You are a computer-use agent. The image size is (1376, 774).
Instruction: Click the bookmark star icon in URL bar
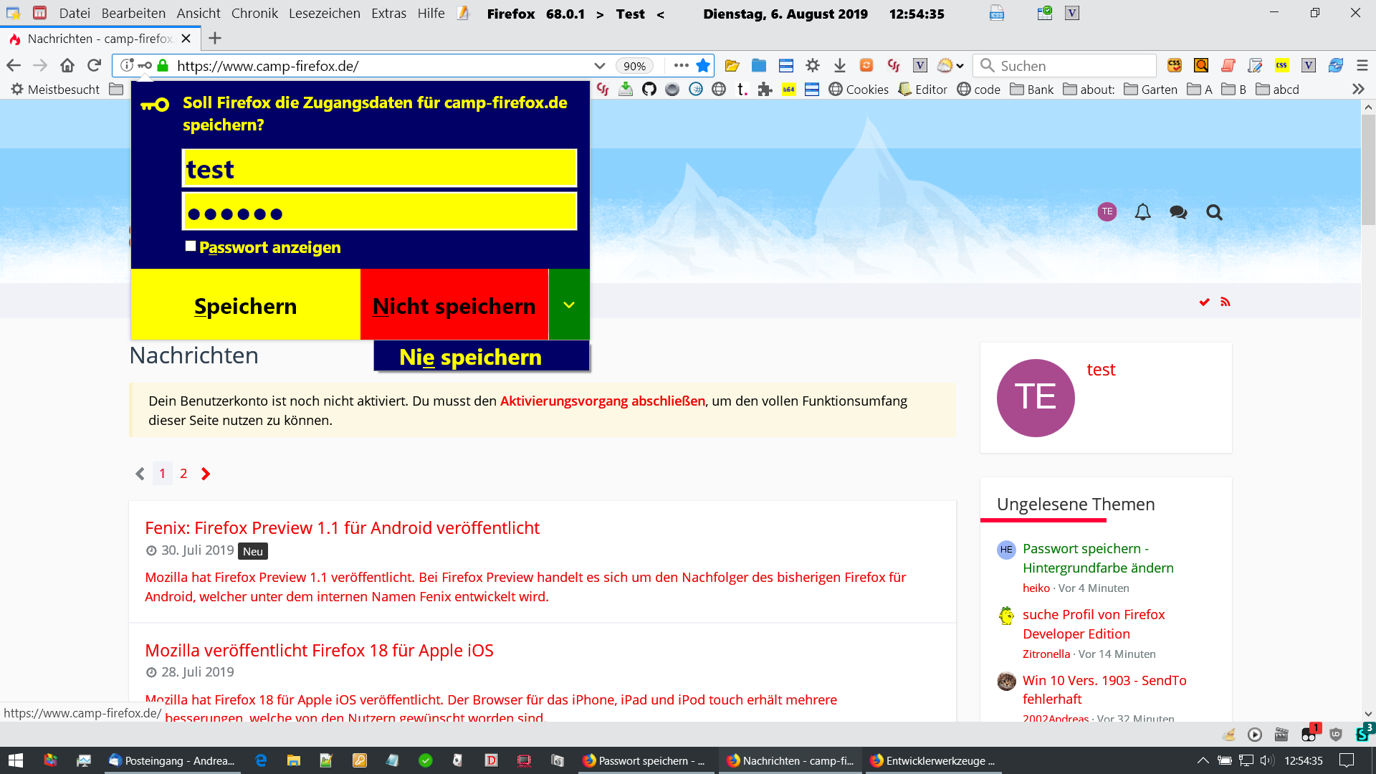point(703,66)
